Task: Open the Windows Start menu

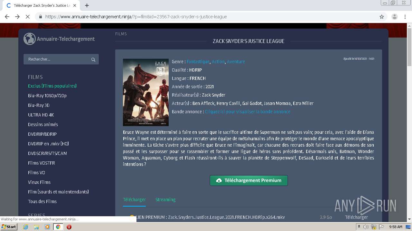Action: [9, 227]
